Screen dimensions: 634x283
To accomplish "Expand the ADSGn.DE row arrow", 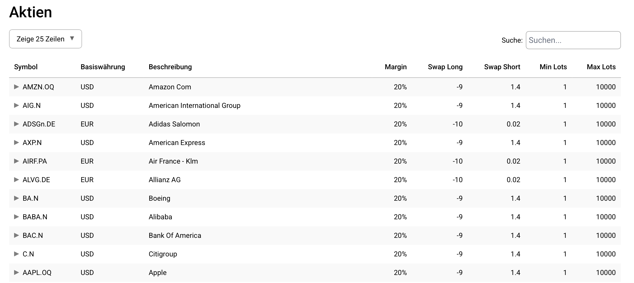I will click(x=16, y=124).
